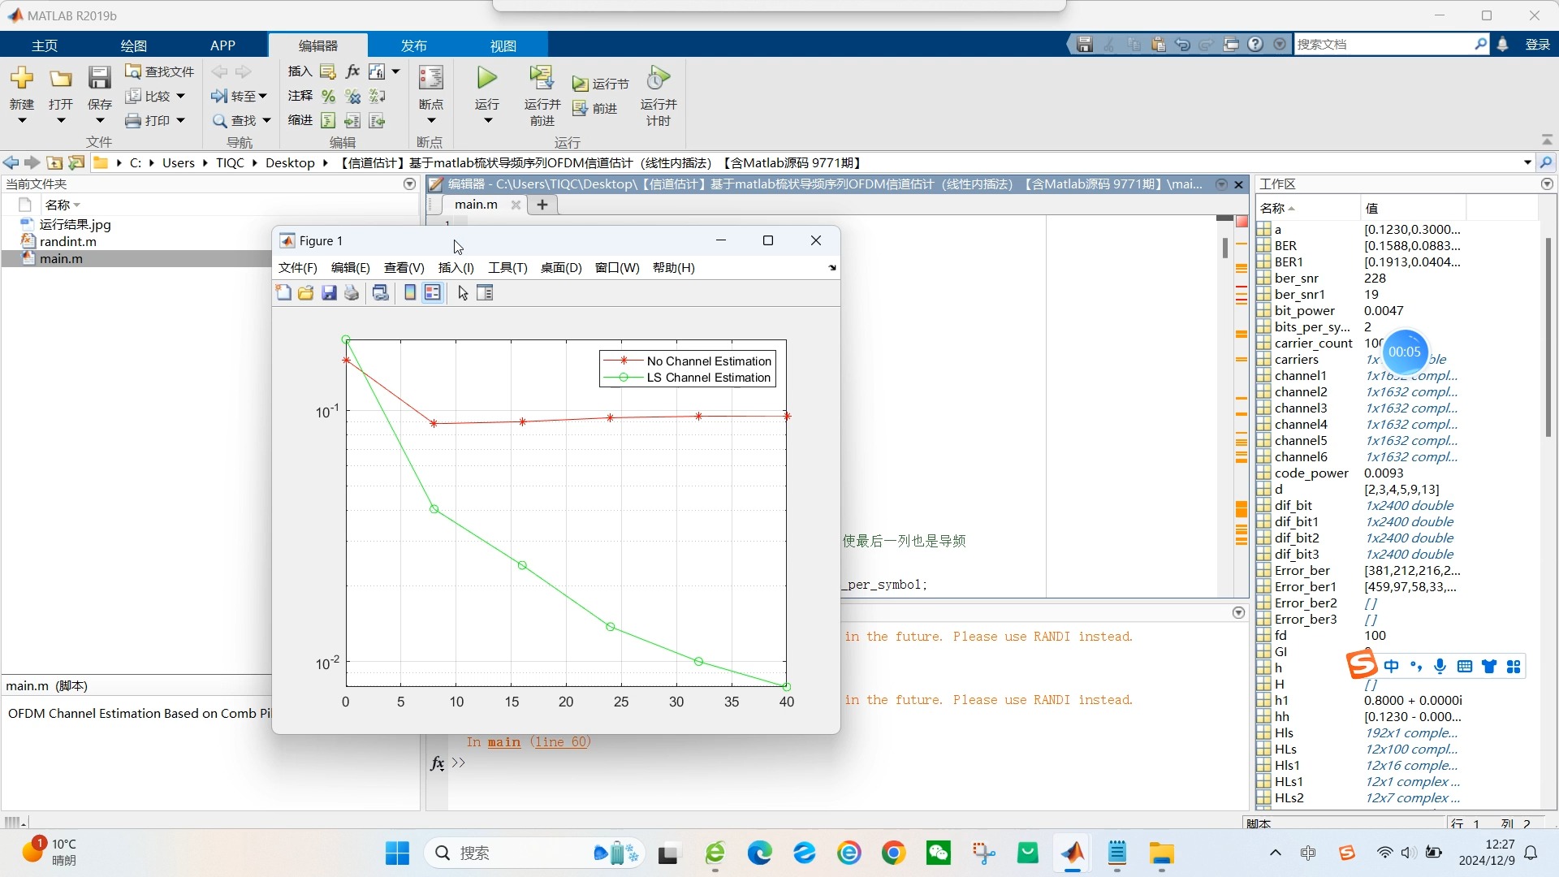Click the Breakpoints icon
This screenshot has width=1559, height=877.
(430, 79)
